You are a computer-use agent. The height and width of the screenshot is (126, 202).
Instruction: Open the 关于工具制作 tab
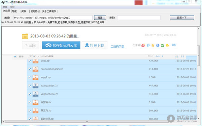tap(49, 11)
